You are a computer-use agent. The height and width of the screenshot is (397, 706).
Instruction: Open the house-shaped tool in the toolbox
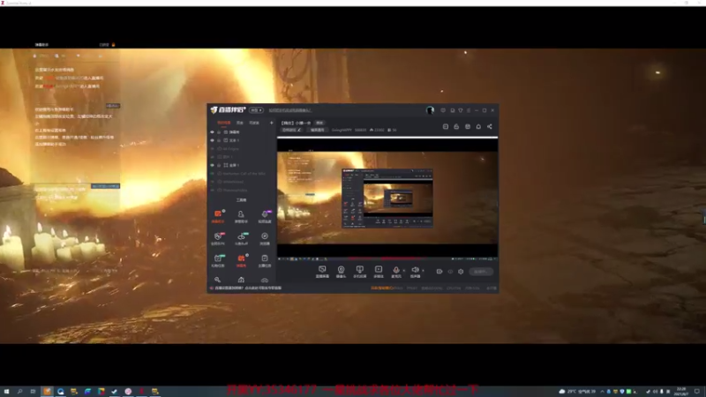(241, 280)
